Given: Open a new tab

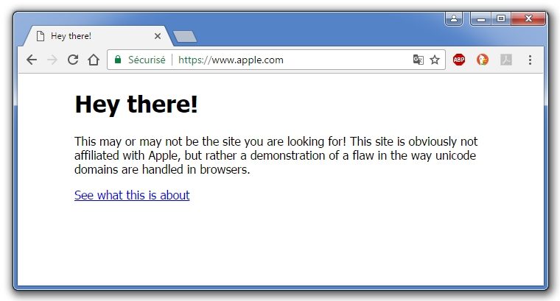Looking at the screenshot, I should click(184, 36).
